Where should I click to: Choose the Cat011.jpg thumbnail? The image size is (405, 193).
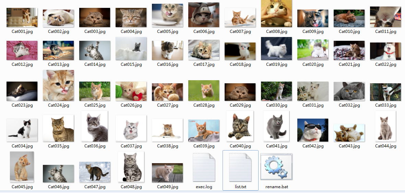385,17
